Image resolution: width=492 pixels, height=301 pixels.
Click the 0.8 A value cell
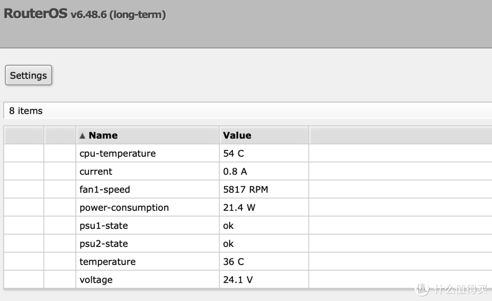pos(235,172)
